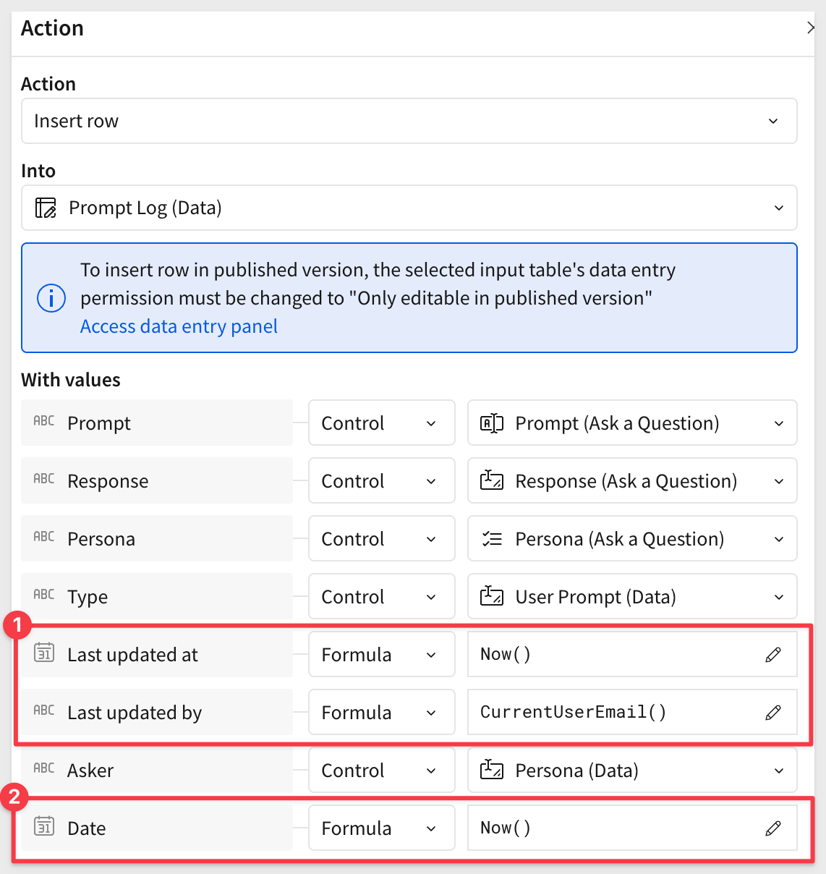Open the Persona (Data) dropdown for the Asker row

pyautogui.click(x=632, y=771)
